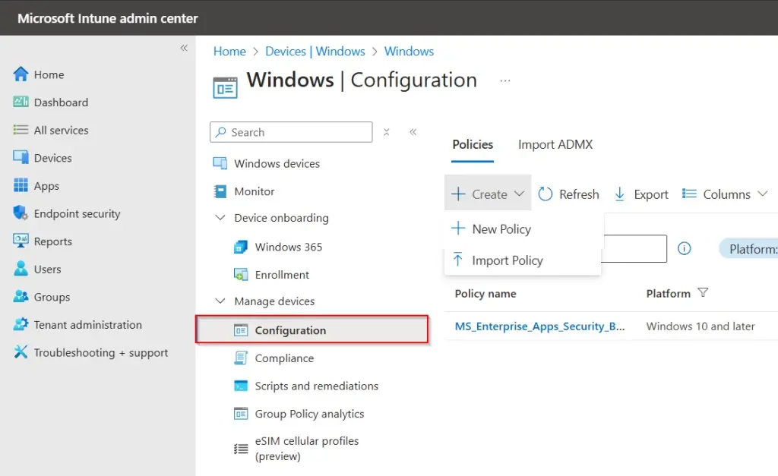This screenshot has height=476, width=778.
Task: Open Windows 365 under Device onboarding
Action: [288, 247]
